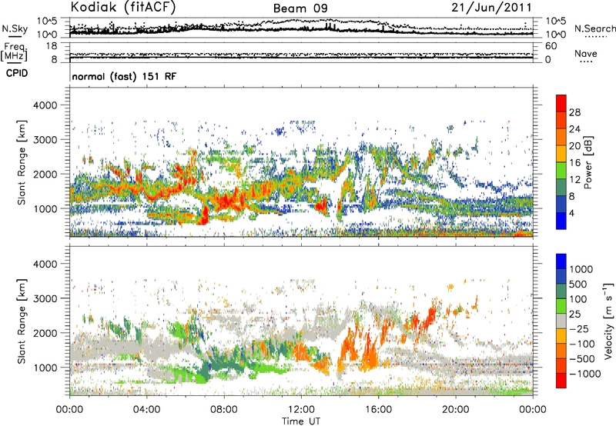
Task: Select the "Beam 09" heading
Action: point(300,8)
